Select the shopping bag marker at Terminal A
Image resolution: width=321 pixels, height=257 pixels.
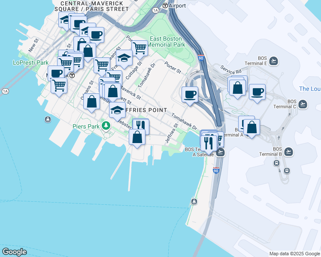point(251,128)
